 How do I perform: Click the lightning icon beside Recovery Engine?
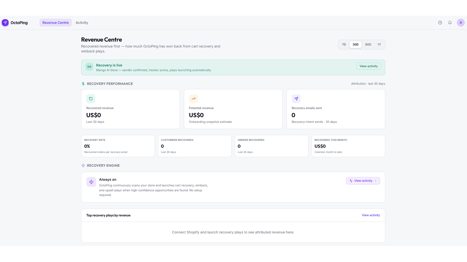click(x=83, y=166)
